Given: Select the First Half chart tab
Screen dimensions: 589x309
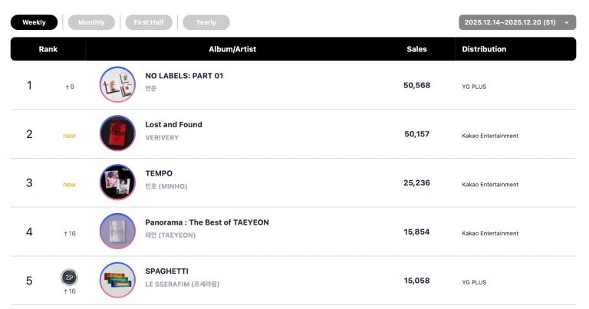Looking at the screenshot, I should (x=148, y=22).
